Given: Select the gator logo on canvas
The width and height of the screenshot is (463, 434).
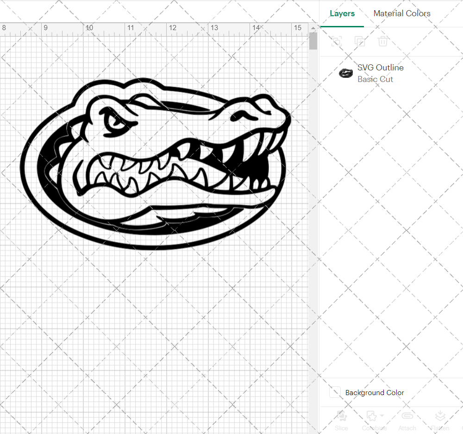Looking at the screenshot, I should point(156,164).
